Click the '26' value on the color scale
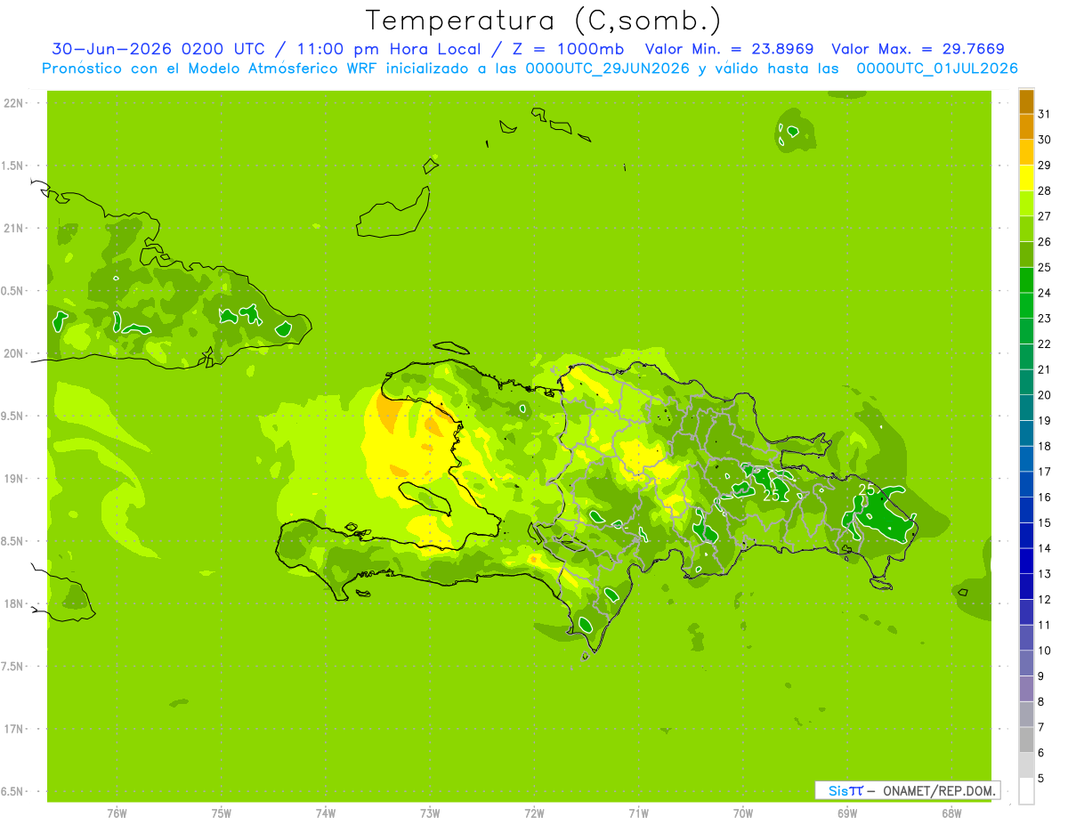 (1045, 241)
